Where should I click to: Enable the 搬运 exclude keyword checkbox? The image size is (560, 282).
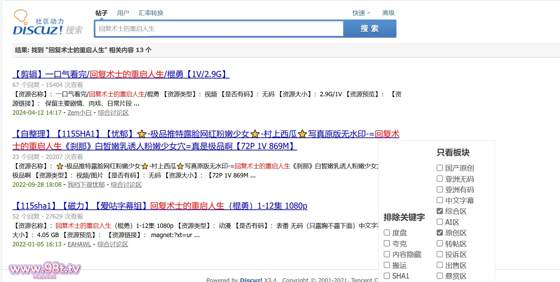(387, 265)
